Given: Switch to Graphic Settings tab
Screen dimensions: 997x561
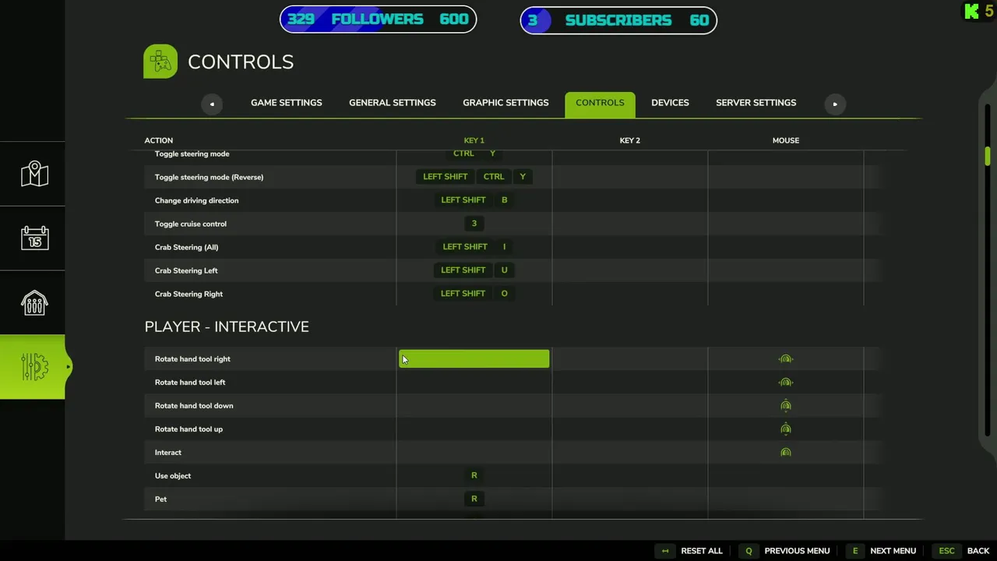Looking at the screenshot, I should coord(506,103).
